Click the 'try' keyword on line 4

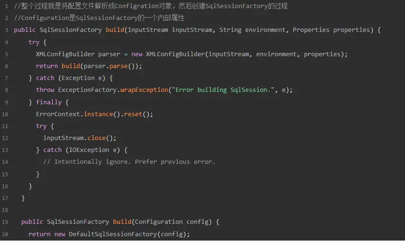[x=34, y=42]
